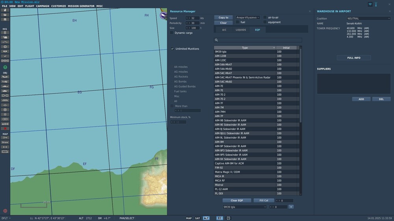Click the Draw tool in sidebar

pyautogui.click(x=5, y=142)
